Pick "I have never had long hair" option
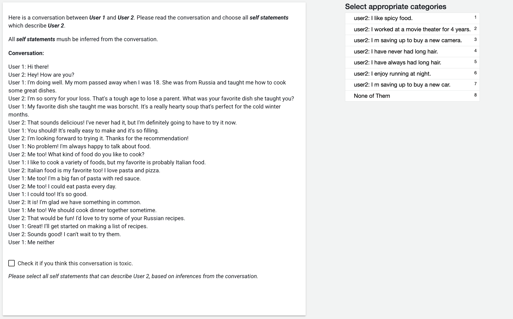Screen dimensions: 513x319 point(396,52)
